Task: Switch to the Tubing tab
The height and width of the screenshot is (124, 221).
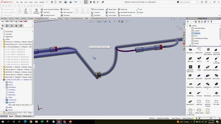Action: pyautogui.click(x=67, y=18)
